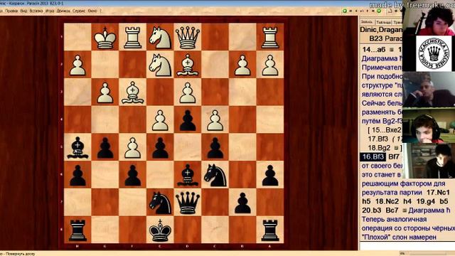Click the first green circle toolbar icon

point(345,11)
